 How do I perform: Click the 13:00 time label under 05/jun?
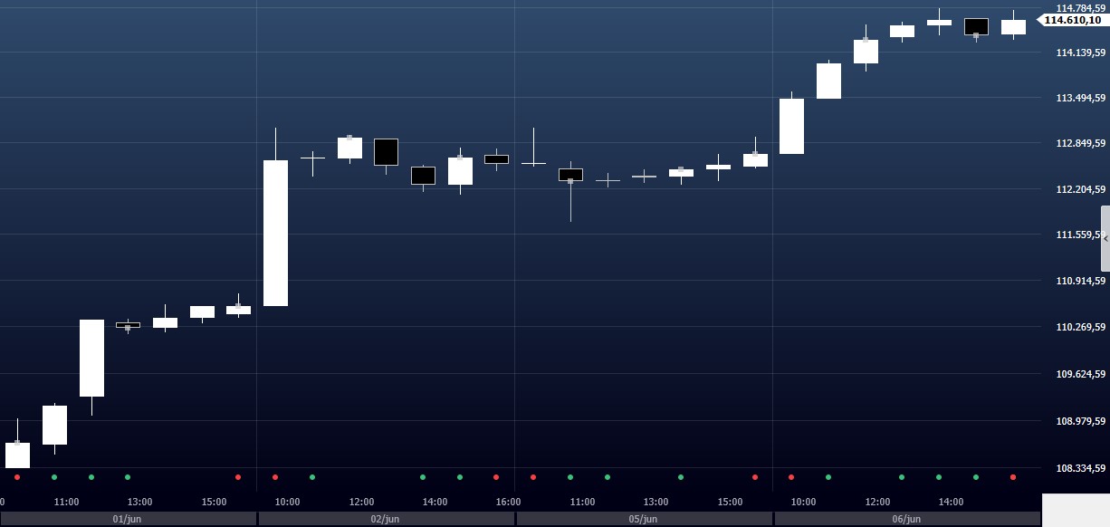(655, 502)
